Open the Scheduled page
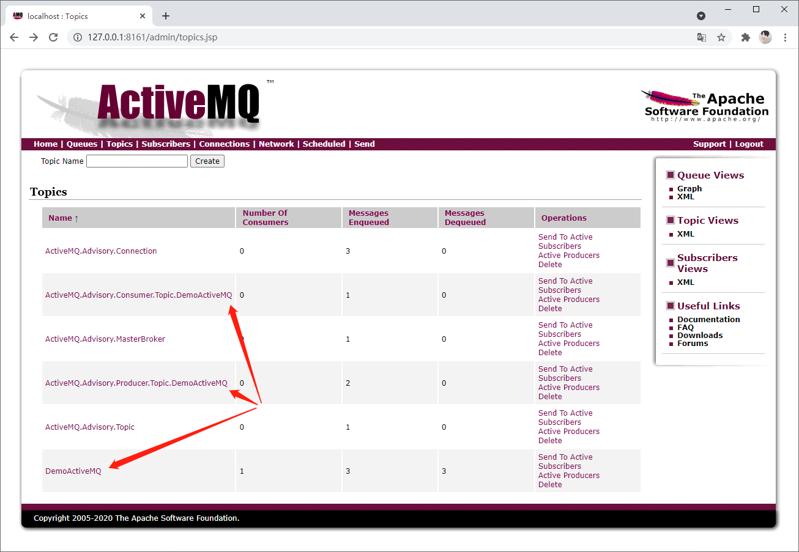Image resolution: width=799 pixels, height=552 pixels. pyautogui.click(x=324, y=144)
